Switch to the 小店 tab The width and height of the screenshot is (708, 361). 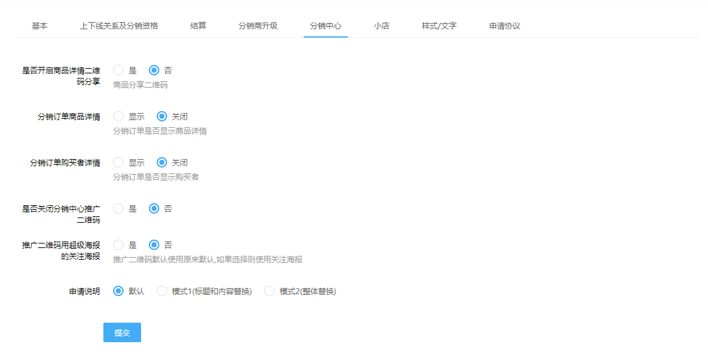[382, 26]
